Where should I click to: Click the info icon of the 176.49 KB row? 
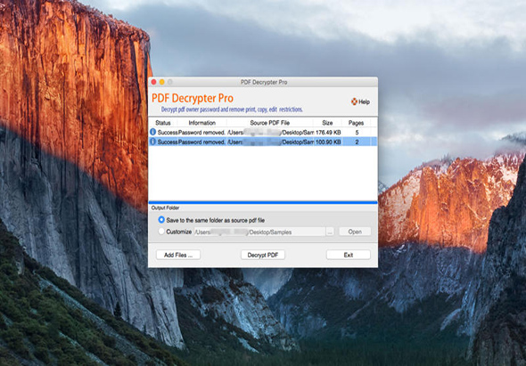pyautogui.click(x=153, y=132)
